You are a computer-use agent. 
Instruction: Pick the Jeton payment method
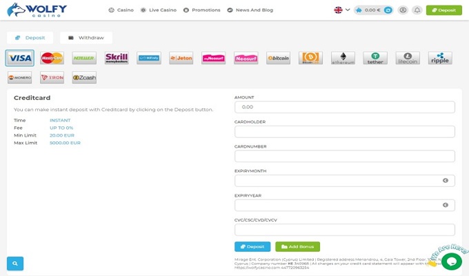[x=181, y=58]
